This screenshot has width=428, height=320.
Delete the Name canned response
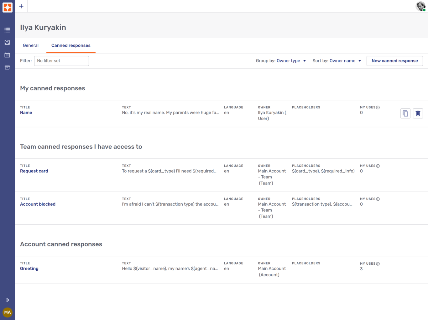[x=418, y=113]
